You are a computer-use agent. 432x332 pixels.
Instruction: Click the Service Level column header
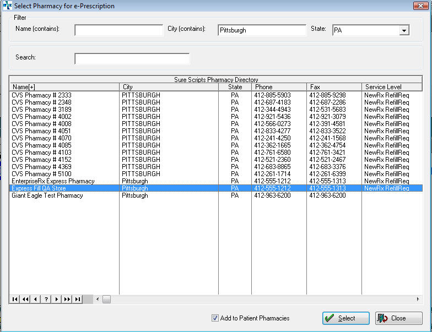click(x=392, y=87)
